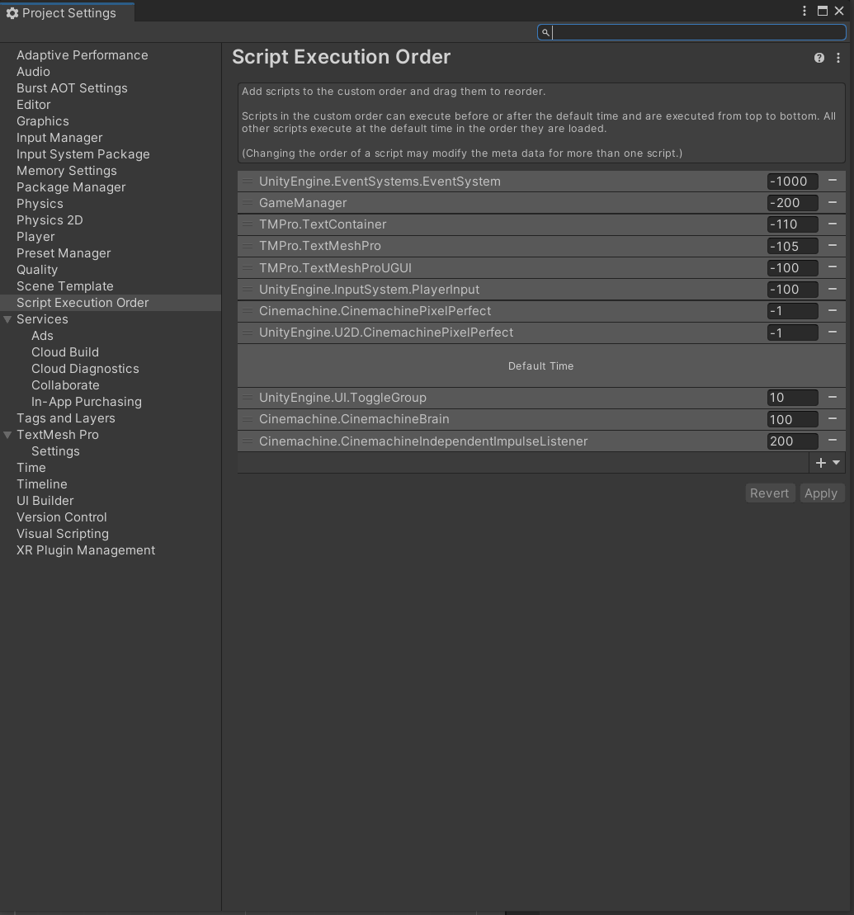Click the plus icon to add script

(821, 463)
